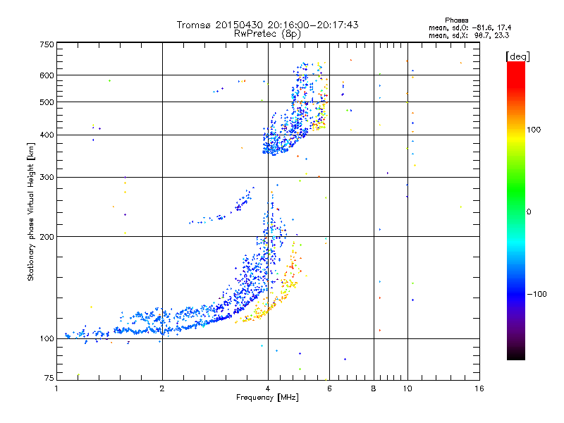This screenshot has height=423, width=564.
Task: Click the y-axis '200' tick label
Action: click(x=47, y=237)
